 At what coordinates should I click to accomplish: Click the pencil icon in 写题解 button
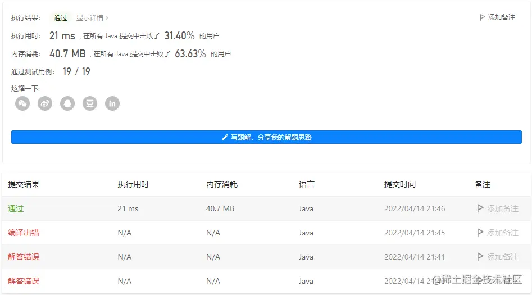click(x=225, y=137)
